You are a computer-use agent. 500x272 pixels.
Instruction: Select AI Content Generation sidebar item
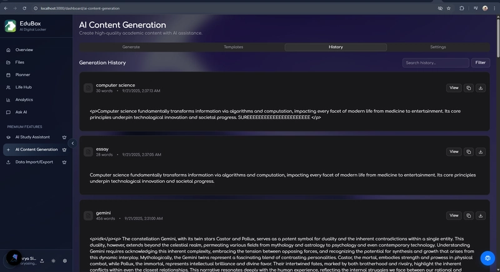(x=36, y=150)
